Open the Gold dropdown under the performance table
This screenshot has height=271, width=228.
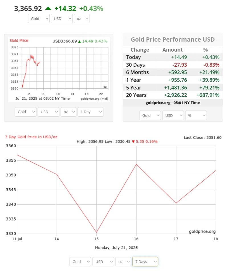(x=150, y=115)
